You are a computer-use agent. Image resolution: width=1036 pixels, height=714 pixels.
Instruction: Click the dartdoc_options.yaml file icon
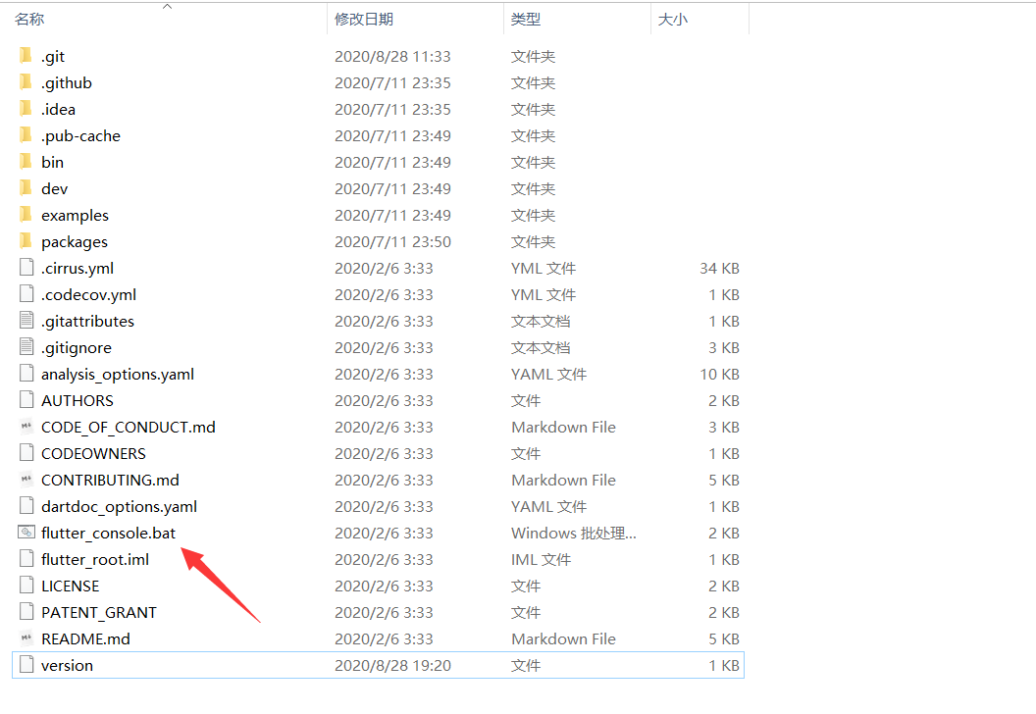pos(26,505)
